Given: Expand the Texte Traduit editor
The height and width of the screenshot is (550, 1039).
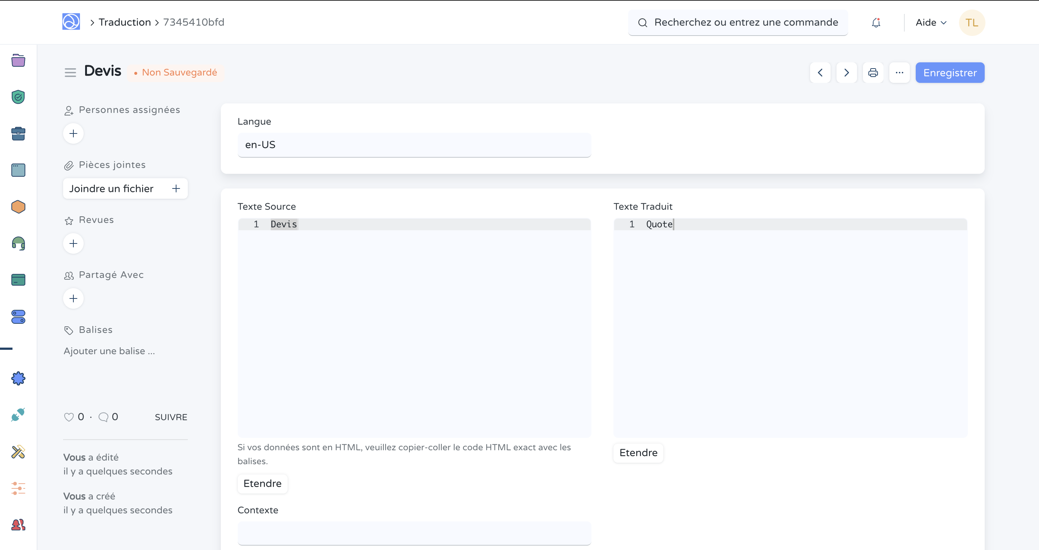Looking at the screenshot, I should coord(638,453).
